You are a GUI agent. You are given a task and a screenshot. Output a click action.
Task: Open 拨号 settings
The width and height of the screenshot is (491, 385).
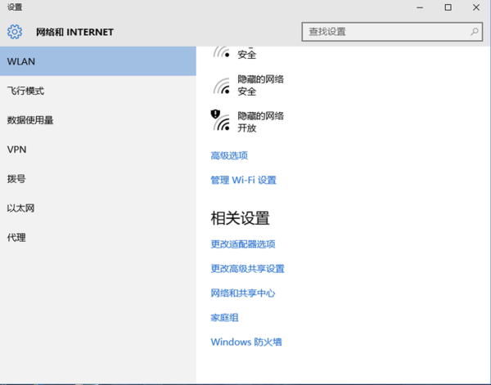click(x=98, y=179)
